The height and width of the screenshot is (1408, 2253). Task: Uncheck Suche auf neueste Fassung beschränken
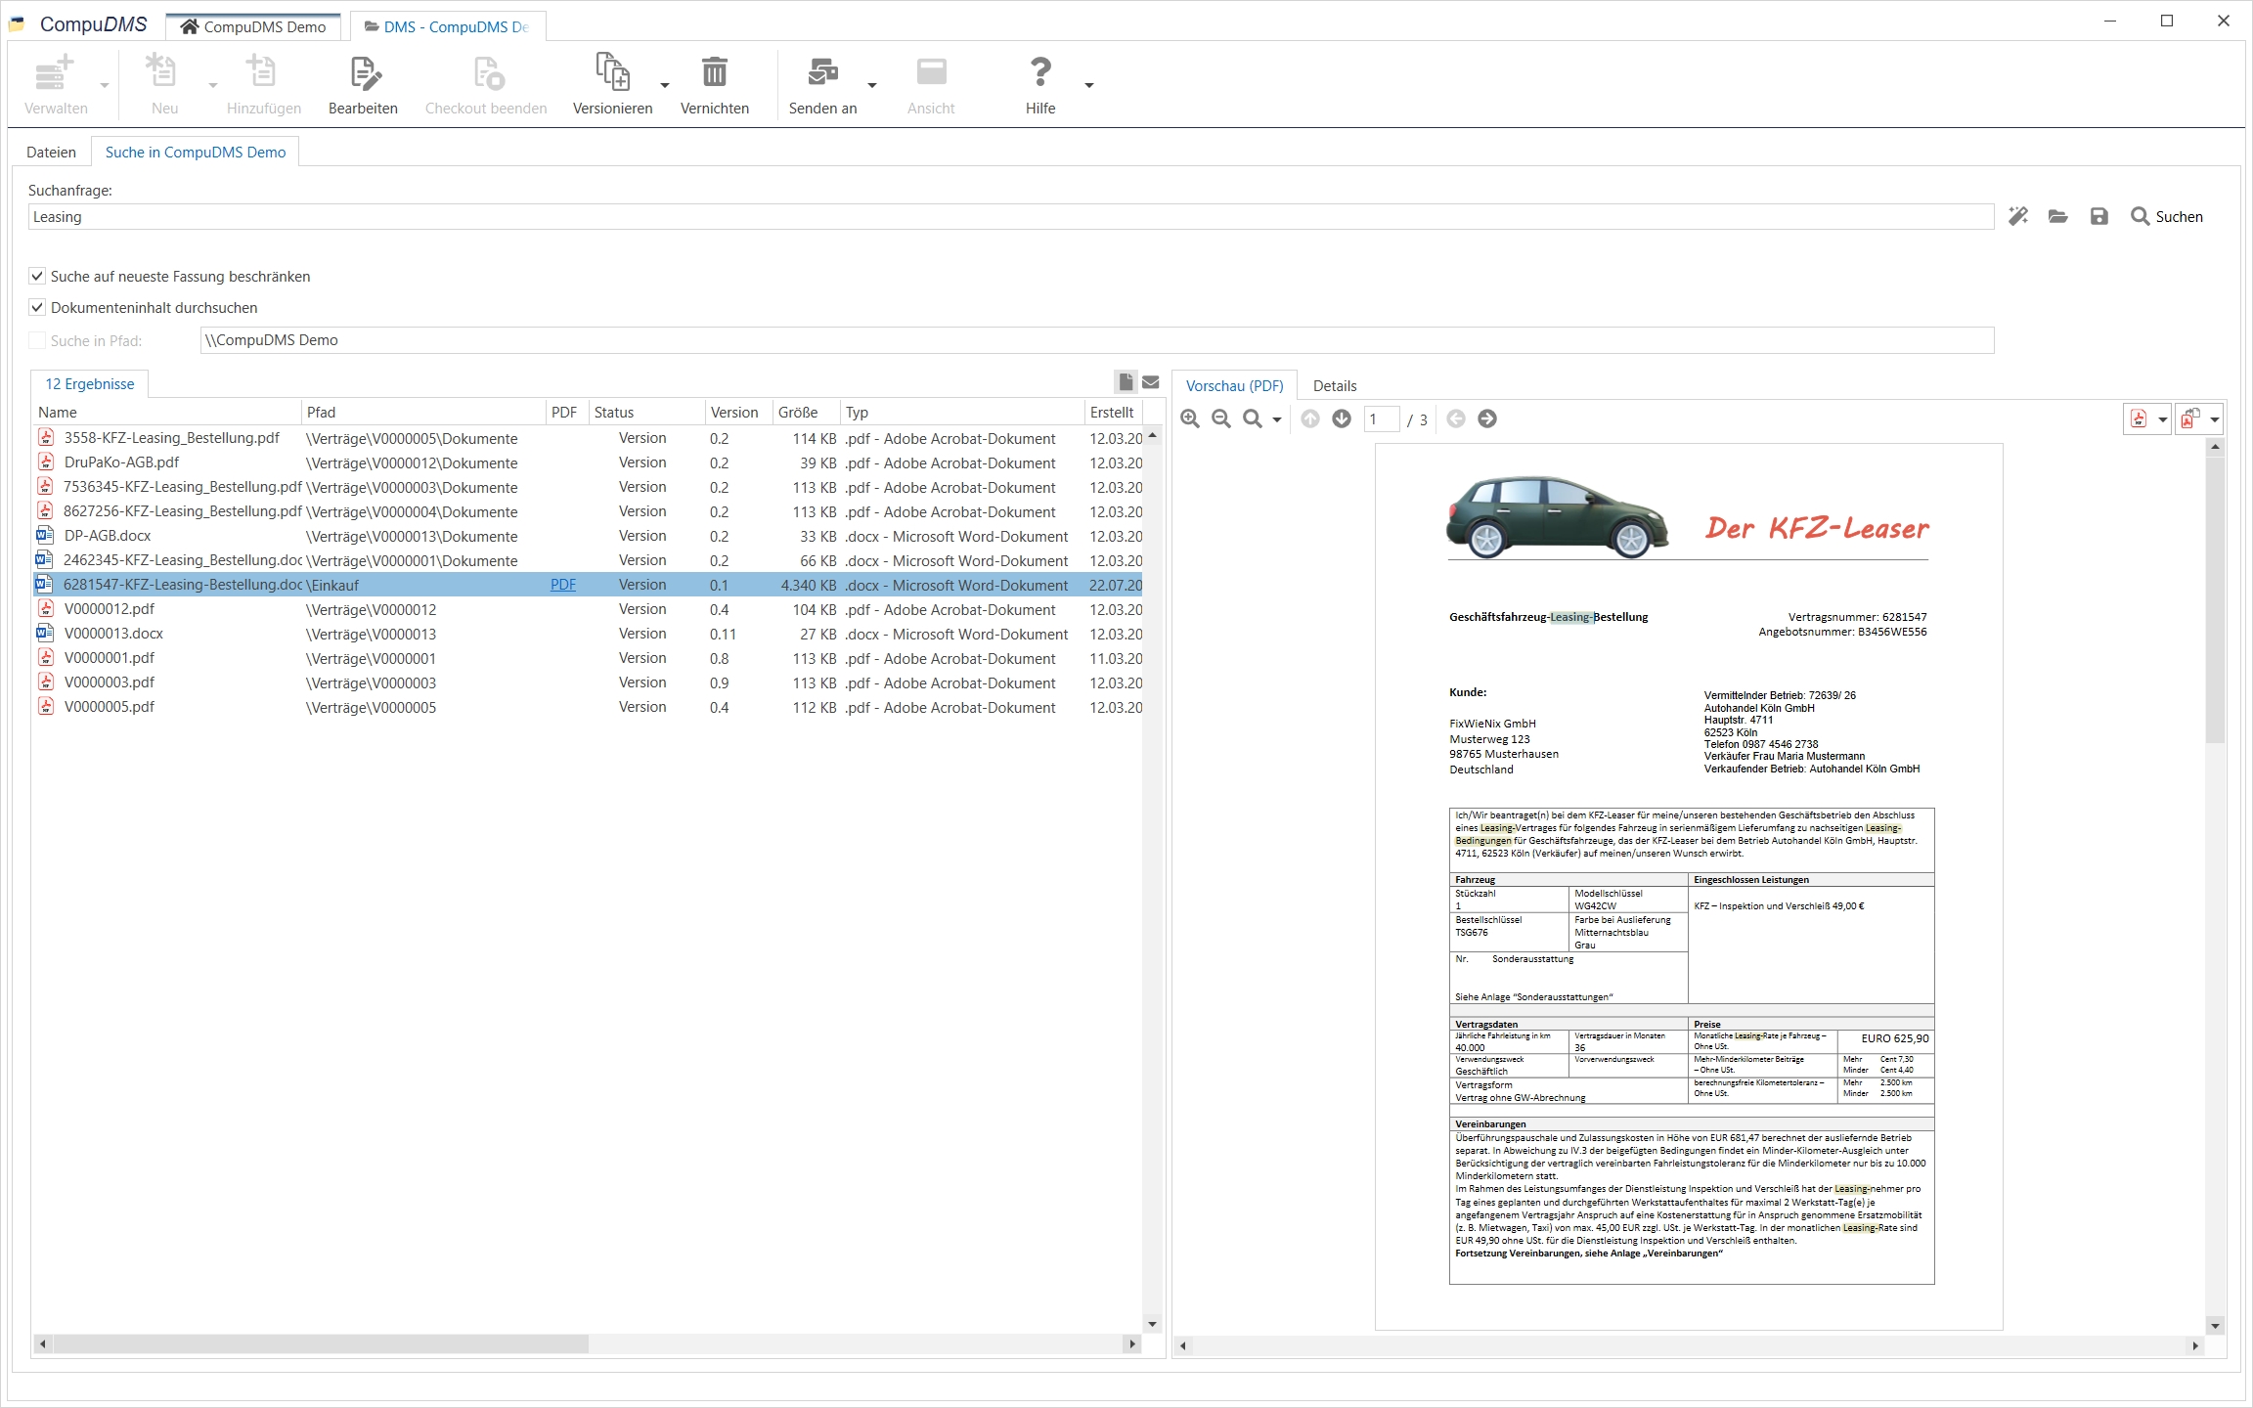(37, 277)
